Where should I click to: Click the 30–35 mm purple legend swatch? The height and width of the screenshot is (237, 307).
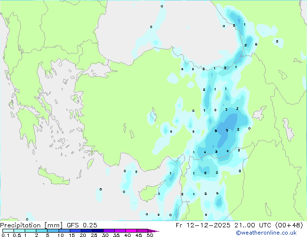point(109,231)
